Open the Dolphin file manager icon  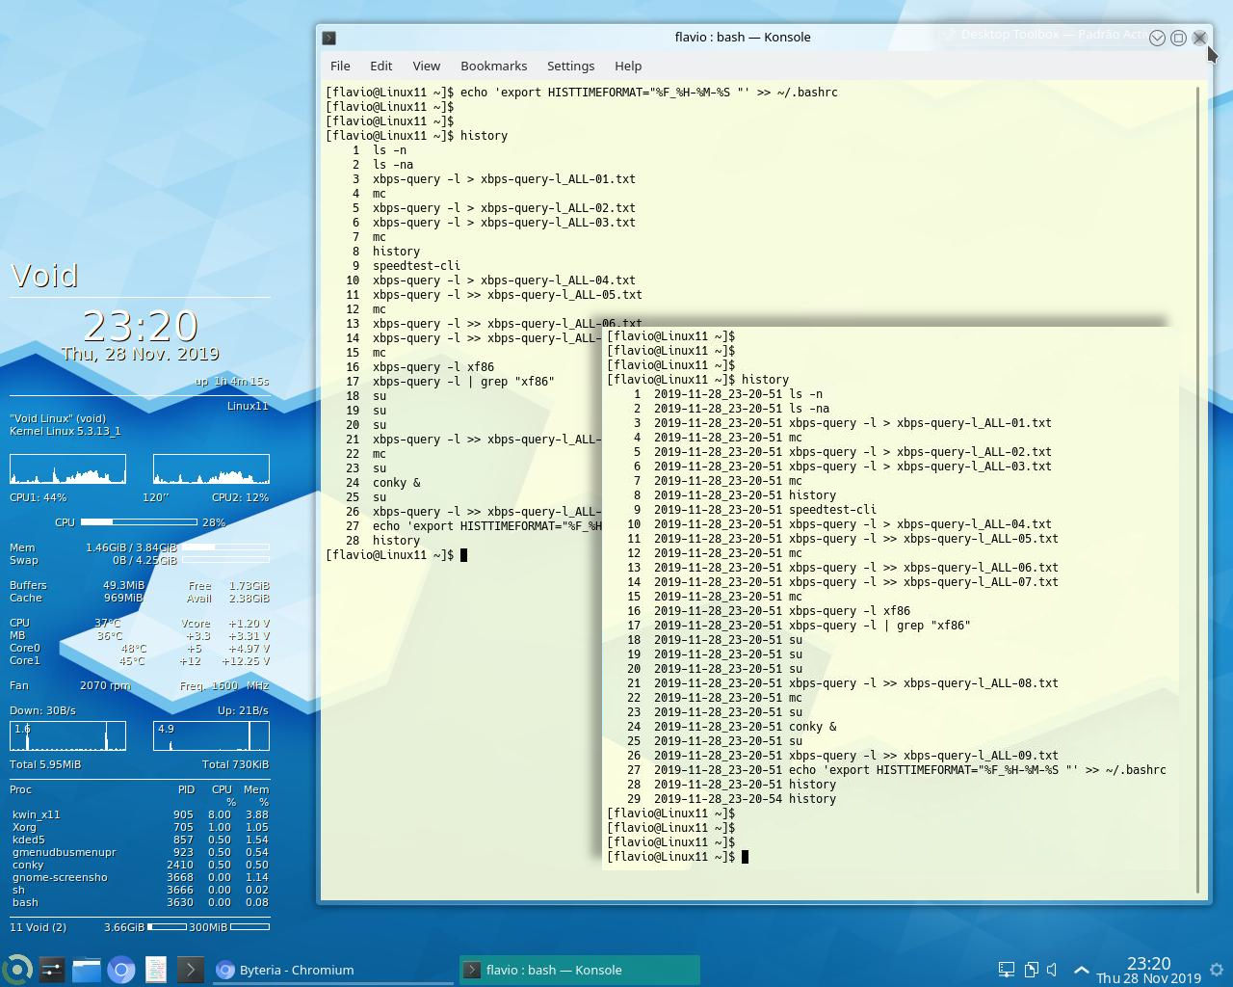(x=87, y=970)
